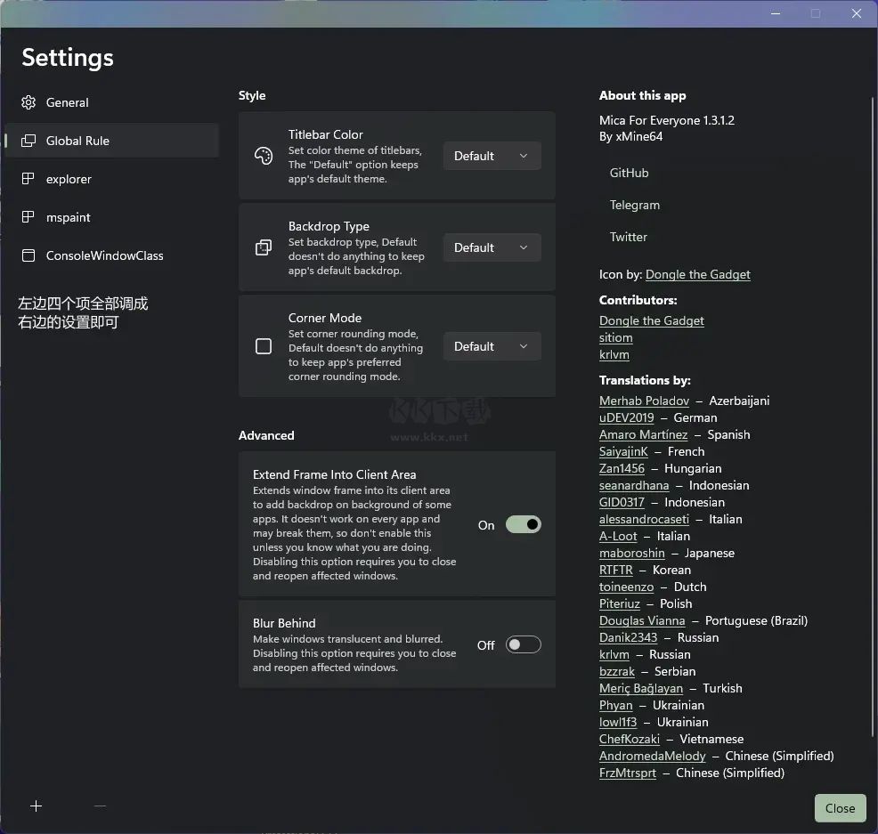Open the Telegram link

635,206
